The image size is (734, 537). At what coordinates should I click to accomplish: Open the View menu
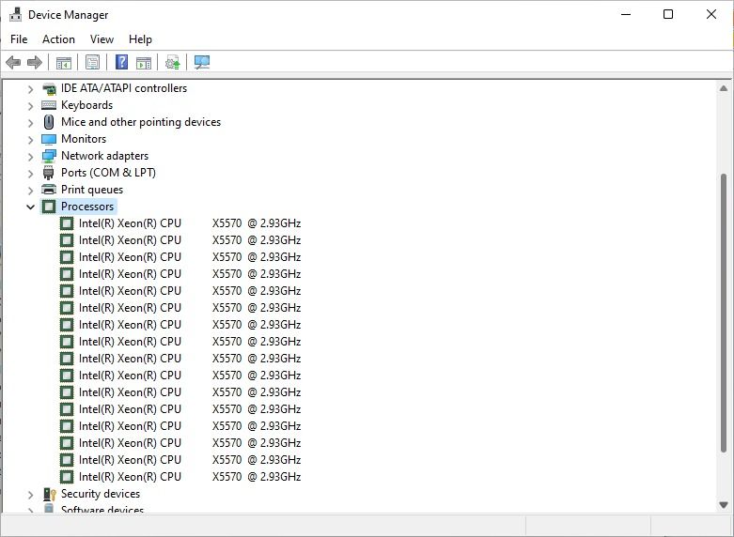[x=102, y=39]
